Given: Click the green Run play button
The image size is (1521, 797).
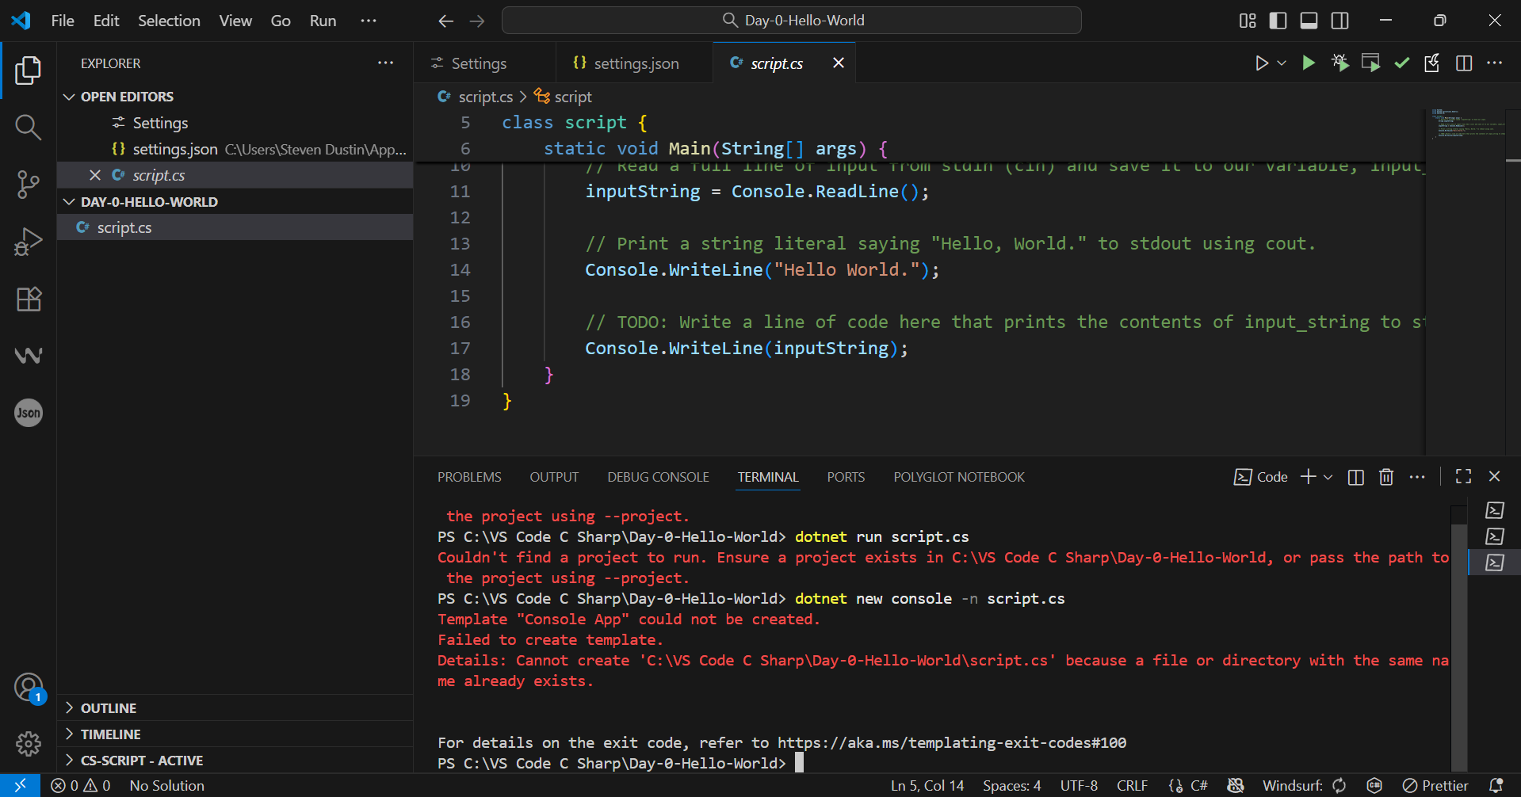Looking at the screenshot, I should (x=1309, y=63).
